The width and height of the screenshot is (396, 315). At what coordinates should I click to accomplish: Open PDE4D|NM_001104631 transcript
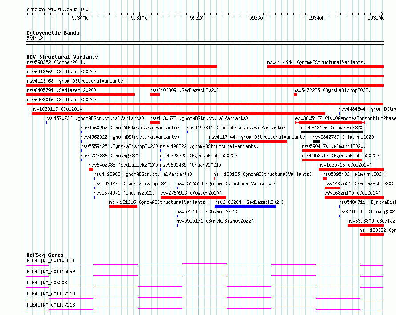[x=51, y=260]
